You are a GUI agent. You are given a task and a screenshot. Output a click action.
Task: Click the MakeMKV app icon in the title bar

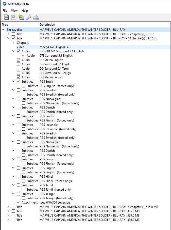pos(5,4)
